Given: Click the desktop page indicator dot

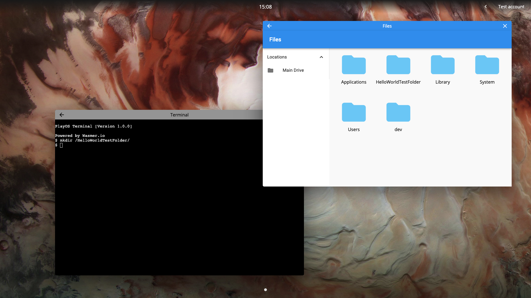Looking at the screenshot, I should coord(265,290).
